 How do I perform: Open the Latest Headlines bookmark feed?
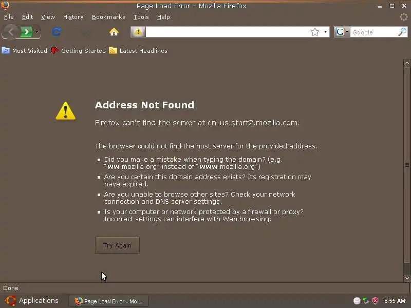[138, 50]
